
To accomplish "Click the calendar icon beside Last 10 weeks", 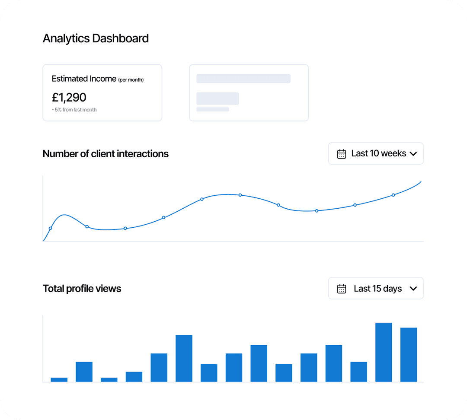I will [342, 153].
